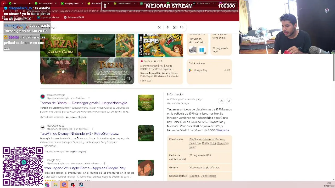Click the GamesNostalgia site favicon
Screen dimensions: 335x188
click(42, 97)
